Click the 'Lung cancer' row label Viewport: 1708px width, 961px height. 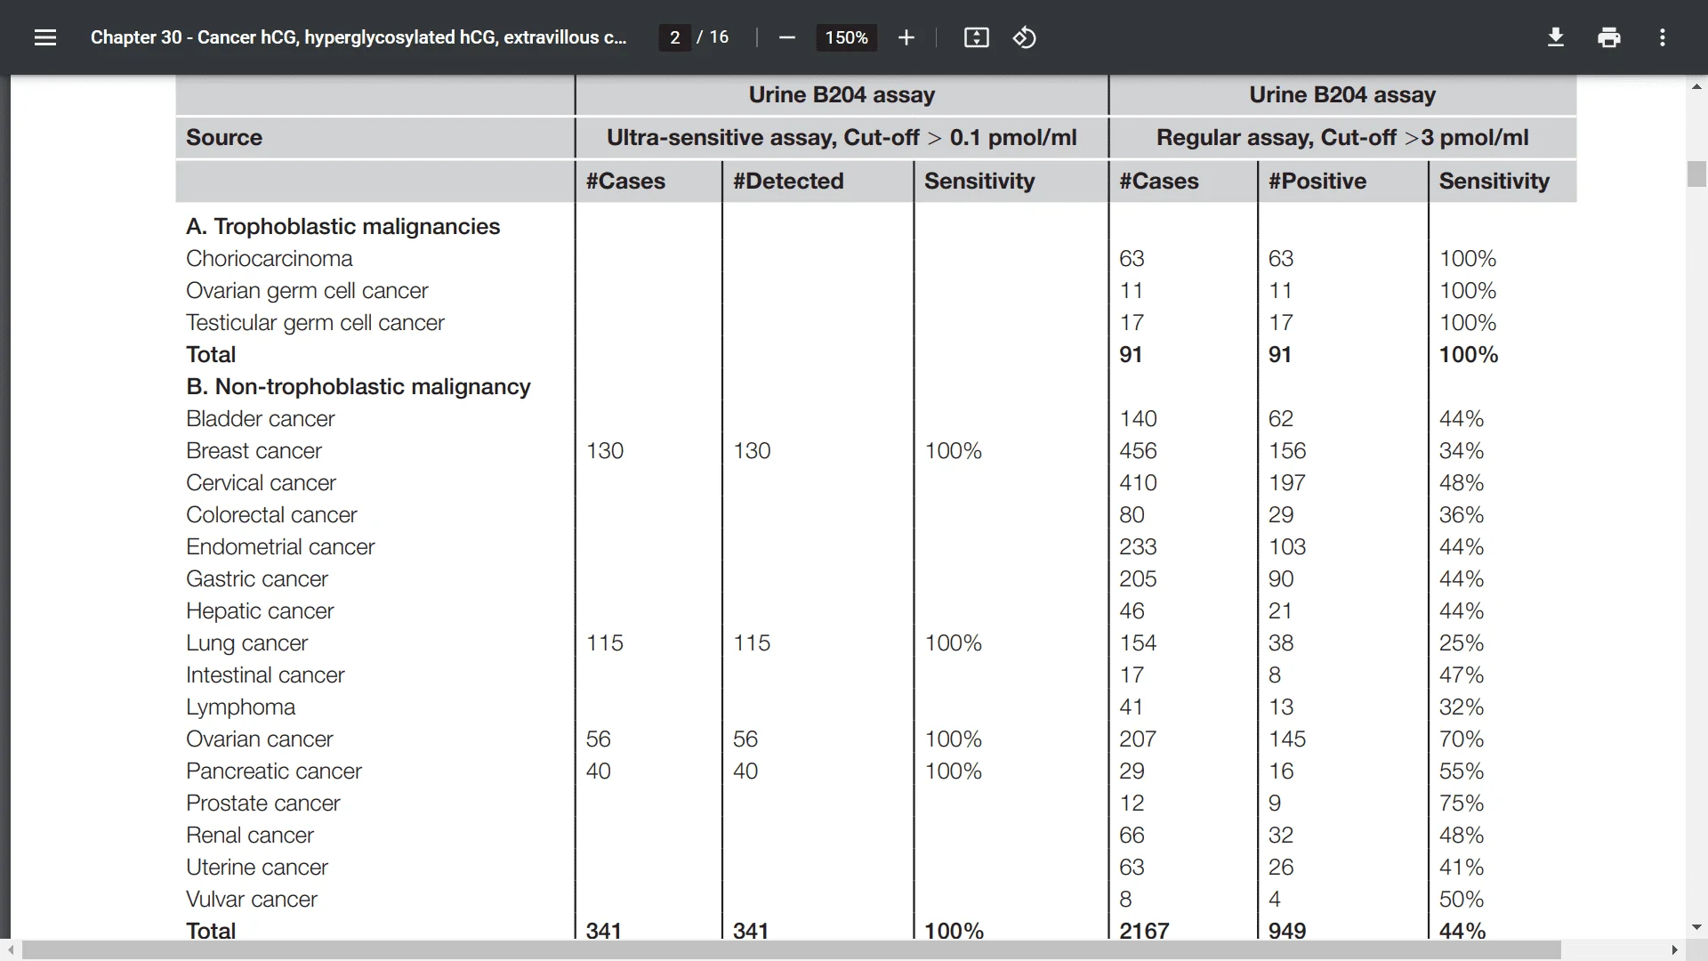click(x=246, y=642)
